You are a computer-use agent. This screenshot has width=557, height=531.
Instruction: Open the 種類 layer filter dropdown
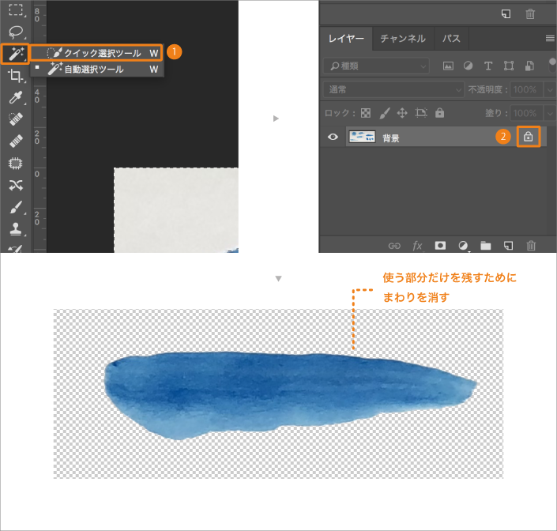[x=376, y=66]
